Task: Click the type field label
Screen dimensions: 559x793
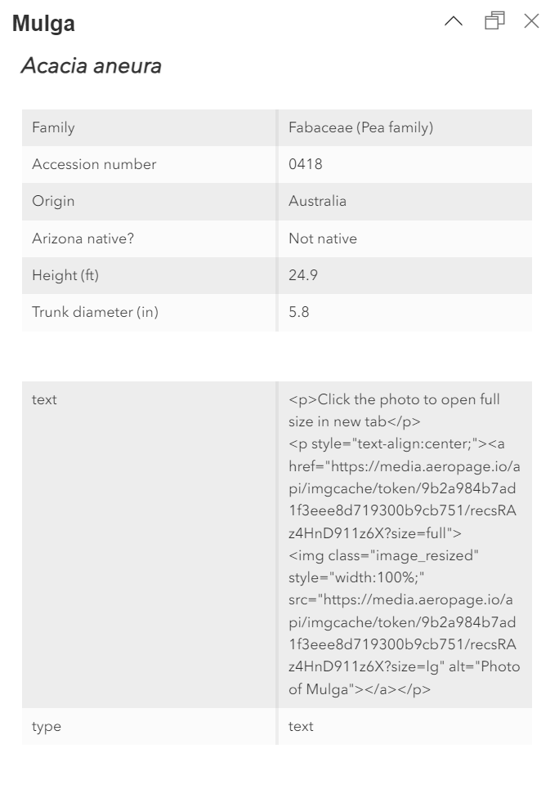Action: click(47, 726)
